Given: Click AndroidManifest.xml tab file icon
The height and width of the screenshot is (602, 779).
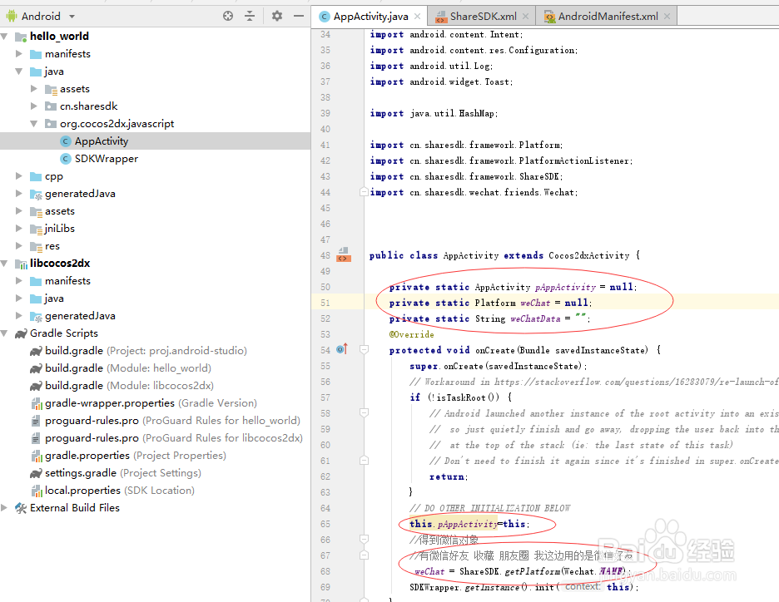Looking at the screenshot, I should [549, 17].
